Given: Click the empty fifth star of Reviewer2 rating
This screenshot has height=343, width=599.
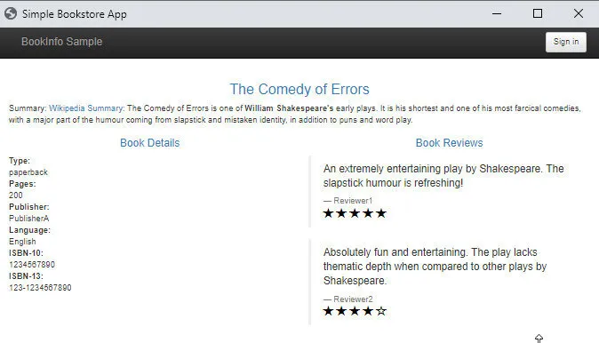Looking at the screenshot, I should 381,311.
